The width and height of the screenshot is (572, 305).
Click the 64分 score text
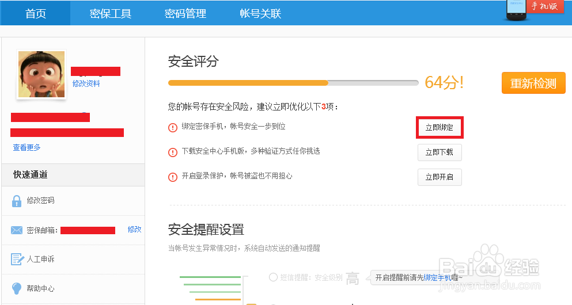[x=444, y=82]
